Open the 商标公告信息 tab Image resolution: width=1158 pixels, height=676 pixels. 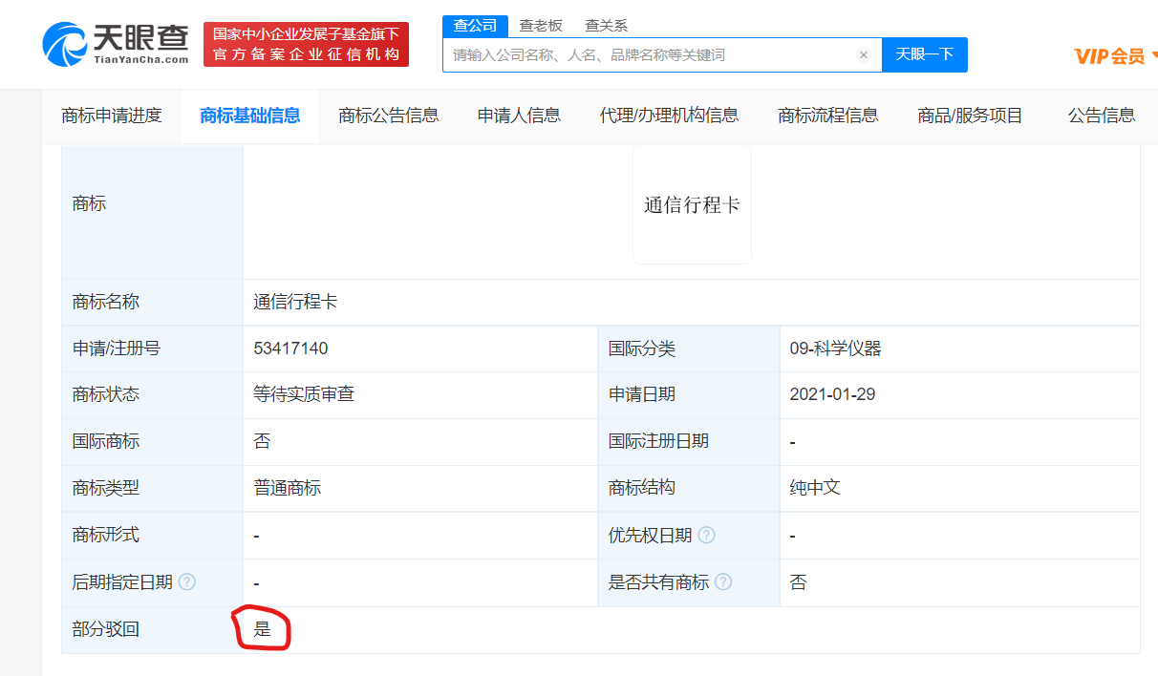click(389, 116)
